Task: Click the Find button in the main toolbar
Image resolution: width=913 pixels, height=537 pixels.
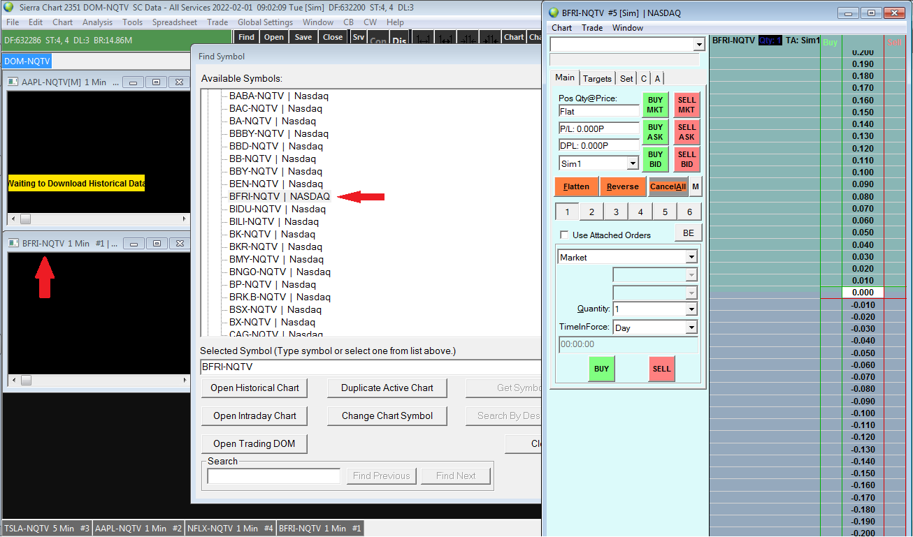Action: [x=246, y=38]
